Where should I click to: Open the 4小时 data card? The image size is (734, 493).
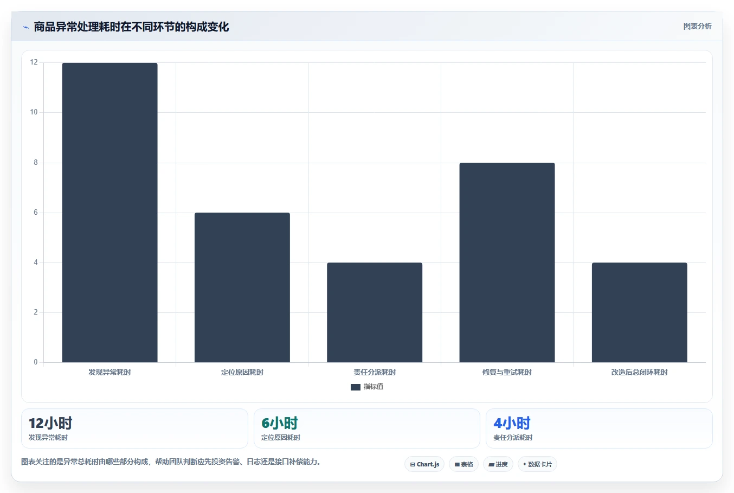(599, 428)
